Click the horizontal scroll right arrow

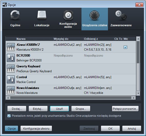coord(134,98)
